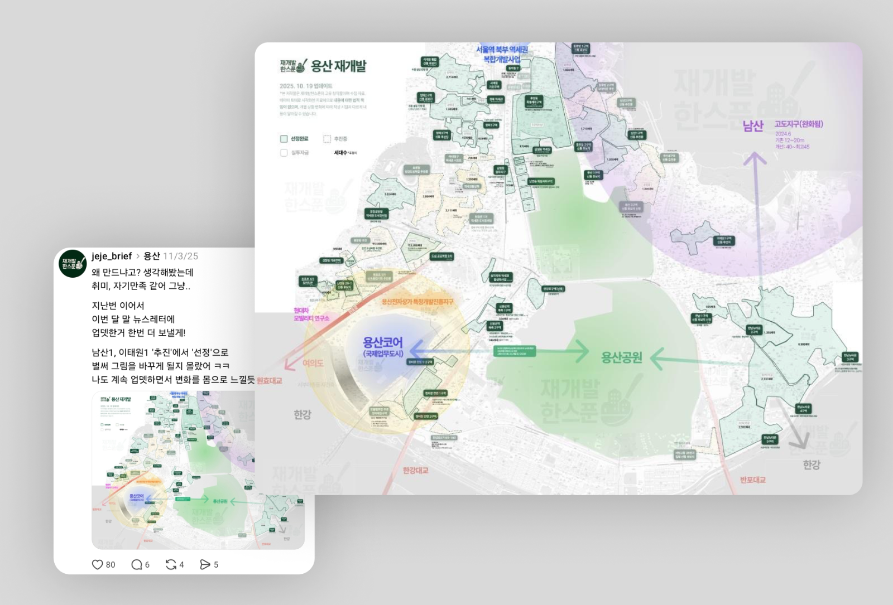Click the post line '벌써 그림을 바꾸게 될지 몰랐어 ㅋㅋ'

(160, 366)
